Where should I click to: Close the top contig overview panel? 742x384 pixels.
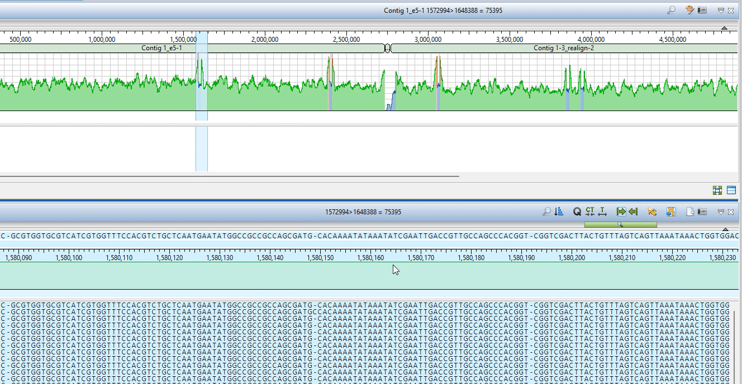point(731,11)
